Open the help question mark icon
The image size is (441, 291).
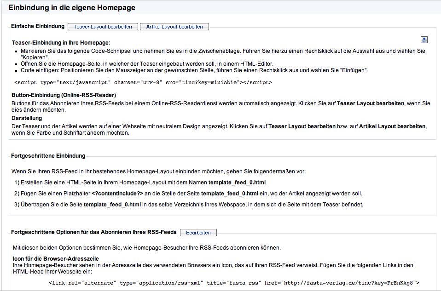pos(424,40)
